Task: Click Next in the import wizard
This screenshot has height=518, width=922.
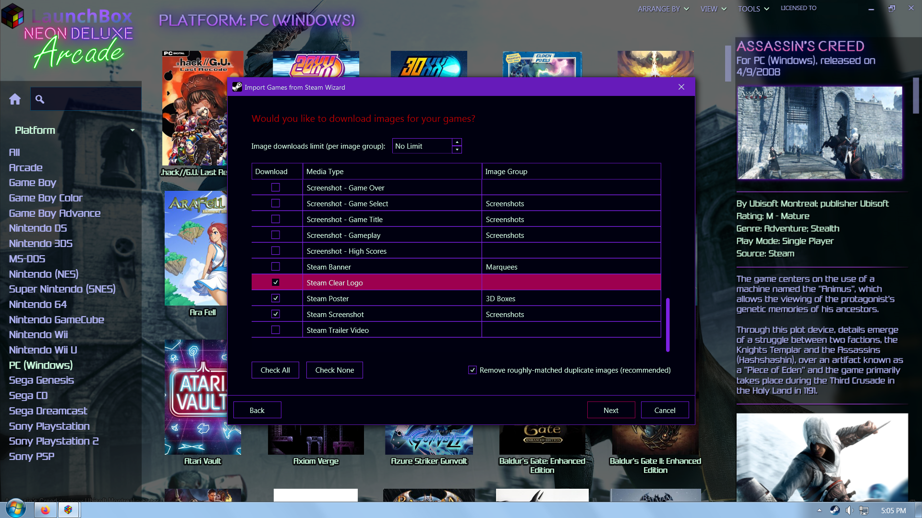Action: pos(611,410)
